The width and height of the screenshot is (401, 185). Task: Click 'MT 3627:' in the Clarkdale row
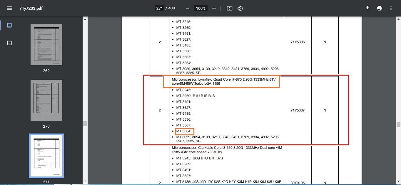tap(184, 176)
